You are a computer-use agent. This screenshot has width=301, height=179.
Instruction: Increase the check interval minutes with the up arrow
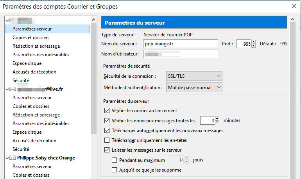point(217,118)
